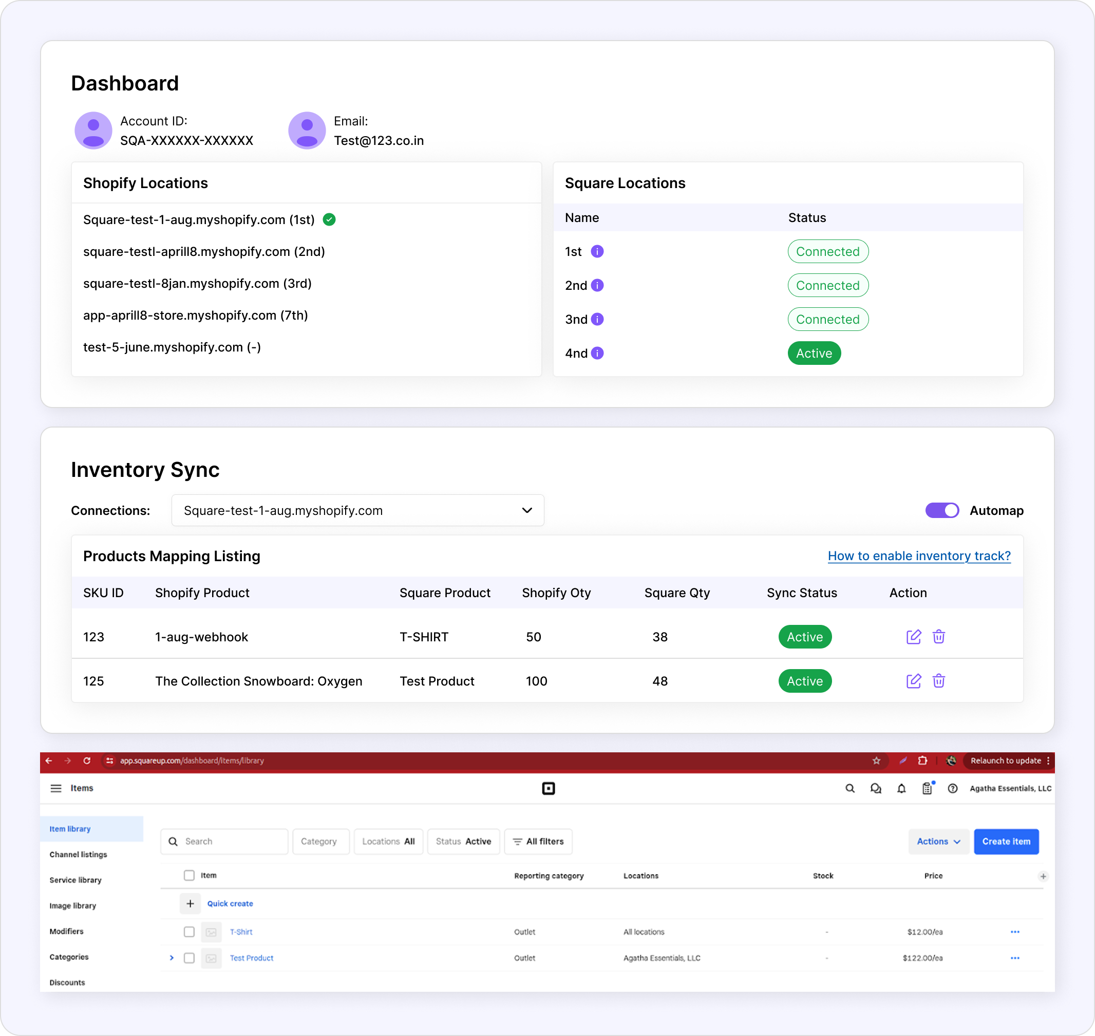Switch to the Channel listings section
This screenshot has height=1036, width=1095.
(x=78, y=854)
